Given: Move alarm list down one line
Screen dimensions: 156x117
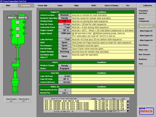Looking at the screenshot, I should (128, 108).
